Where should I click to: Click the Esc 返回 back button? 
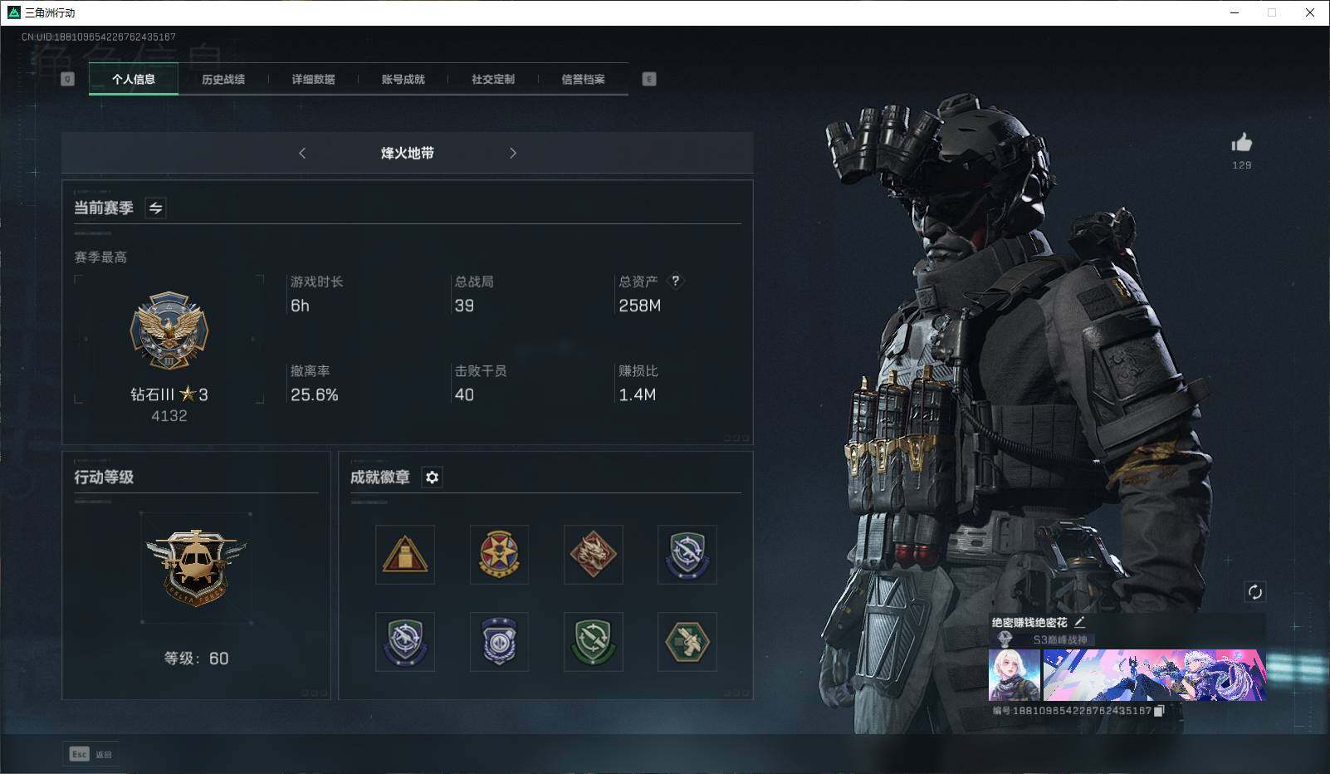tap(90, 754)
